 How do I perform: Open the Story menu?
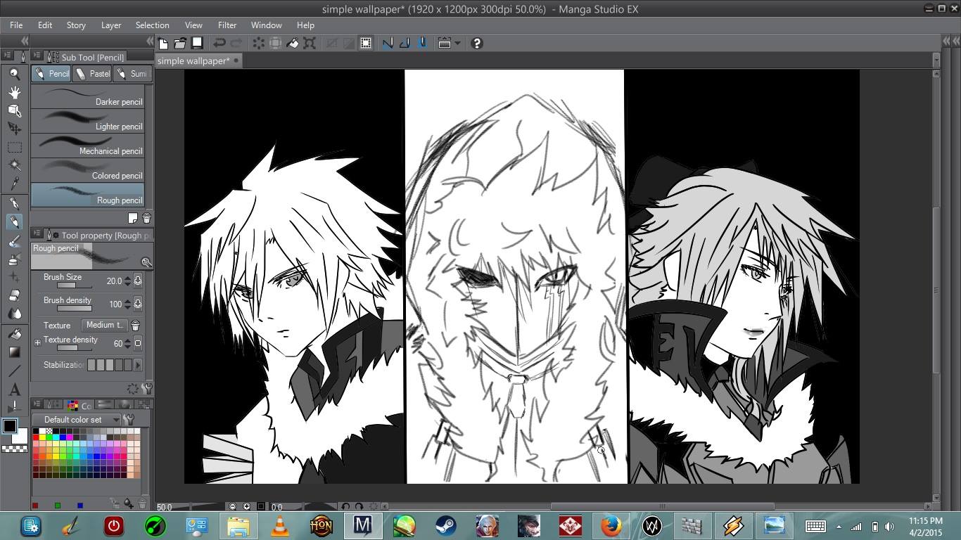tap(76, 25)
